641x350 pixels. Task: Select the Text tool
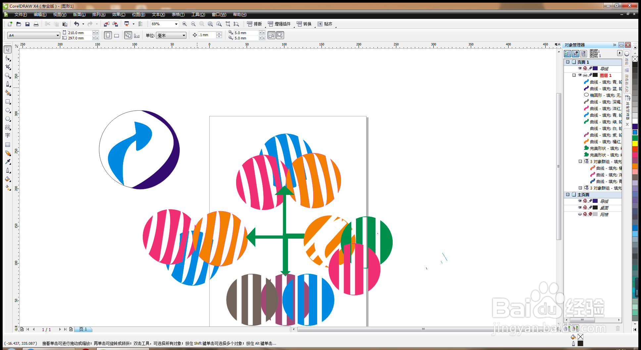coord(8,136)
